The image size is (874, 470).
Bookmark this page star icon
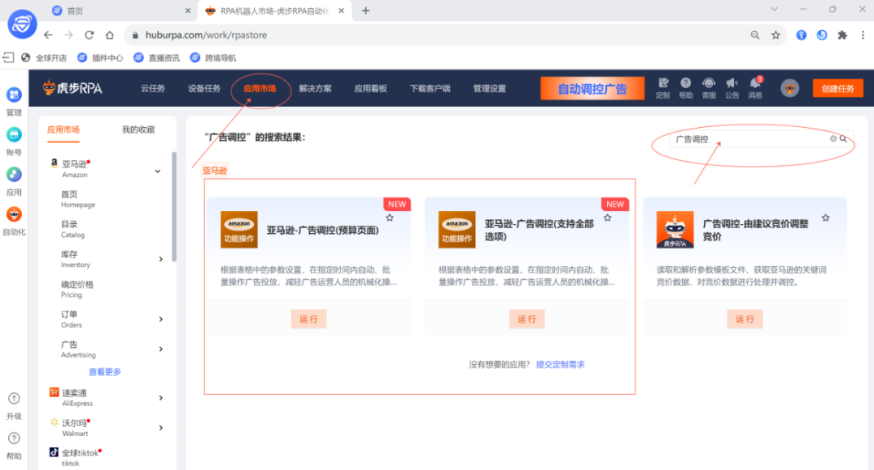pos(775,35)
